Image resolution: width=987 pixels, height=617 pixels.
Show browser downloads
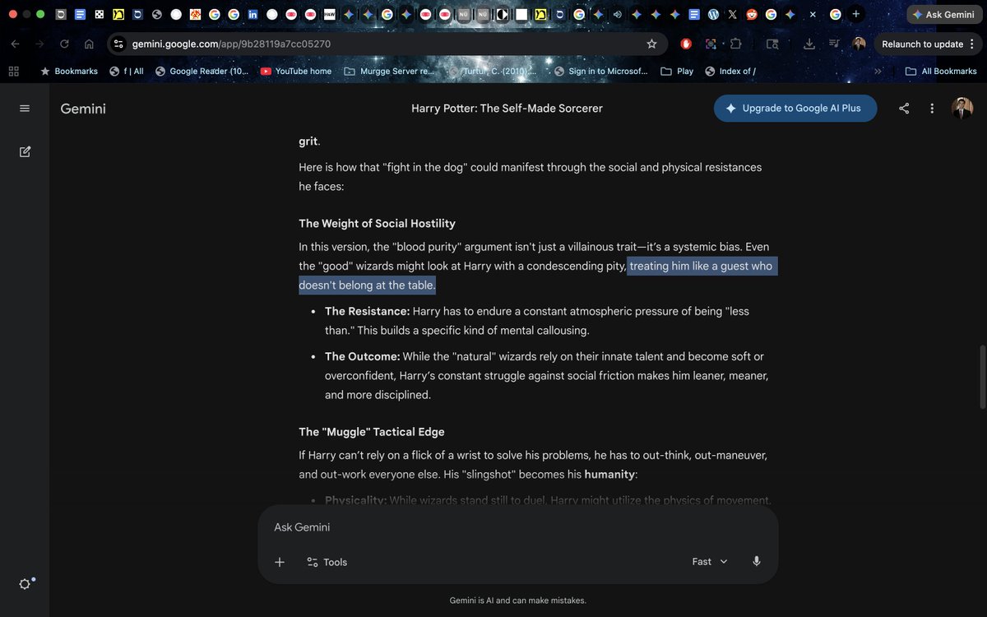[809, 44]
